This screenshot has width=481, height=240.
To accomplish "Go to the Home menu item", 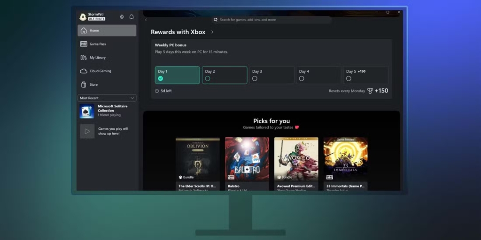I will coord(107,30).
